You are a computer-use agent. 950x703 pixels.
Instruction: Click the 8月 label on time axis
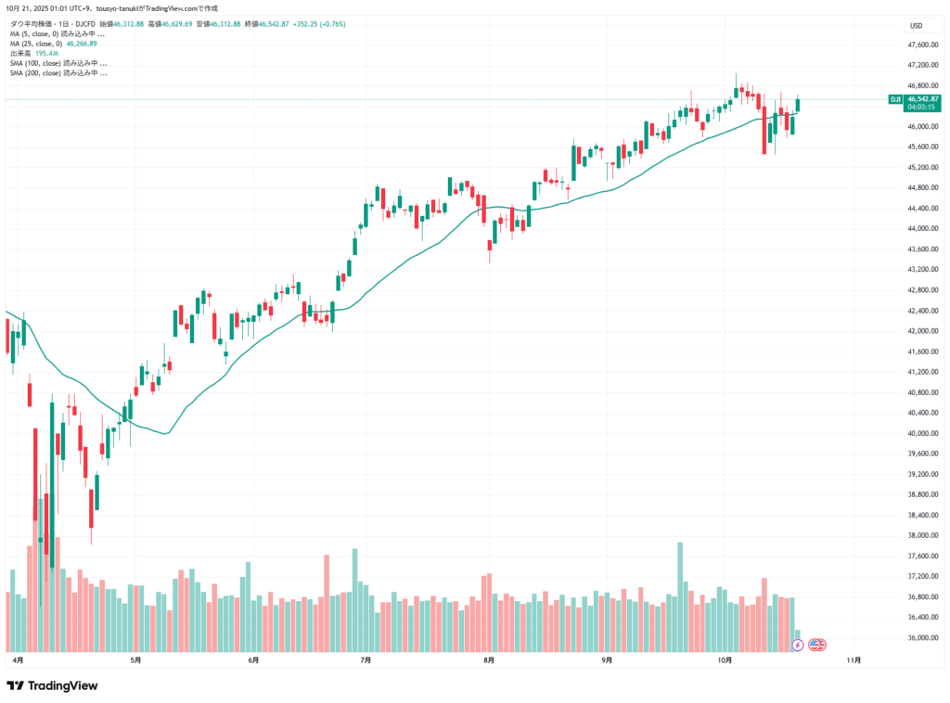click(x=489, y=660)
